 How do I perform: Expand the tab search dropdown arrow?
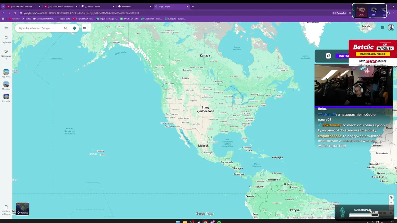[3, 7]
